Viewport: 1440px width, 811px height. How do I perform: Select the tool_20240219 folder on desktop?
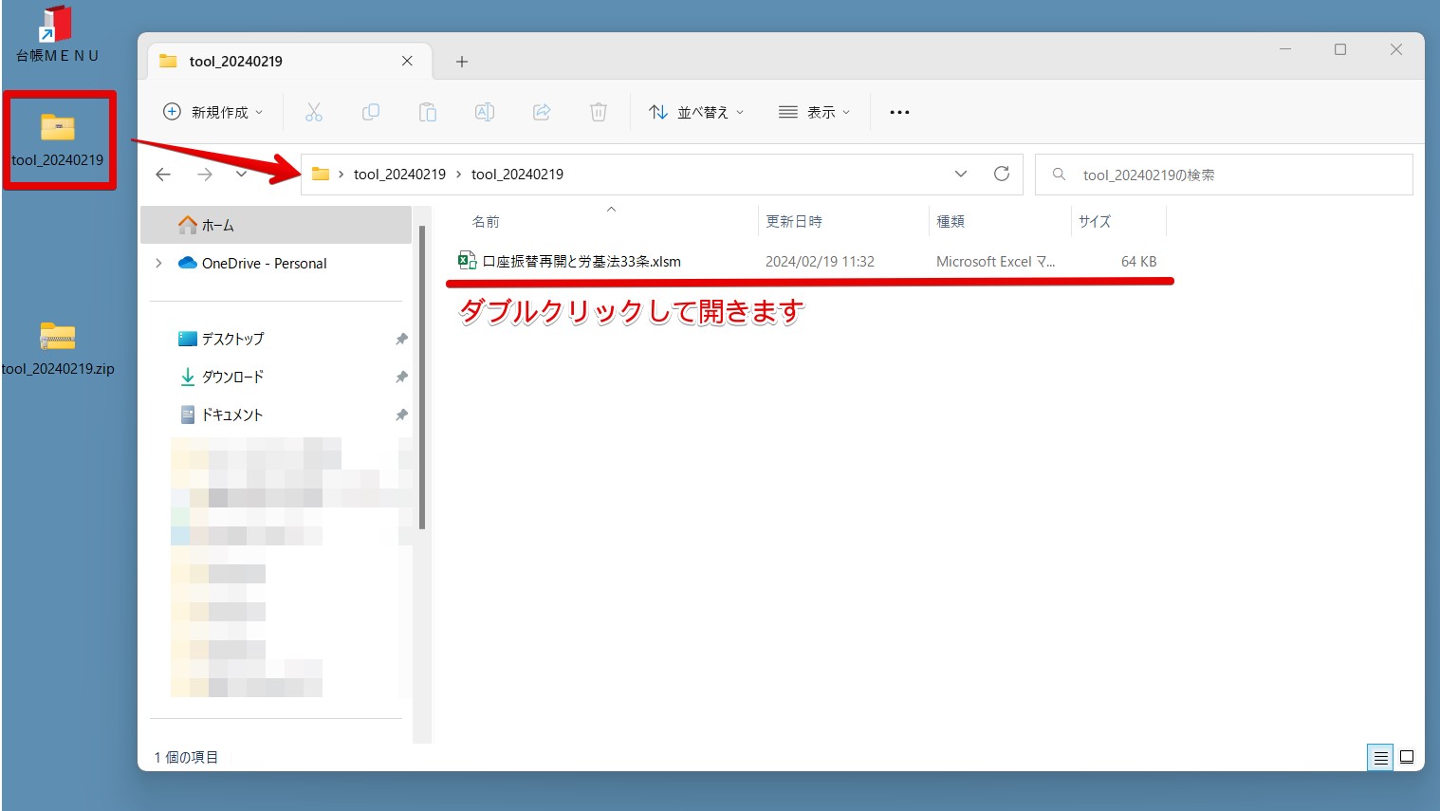coord(58,139)
